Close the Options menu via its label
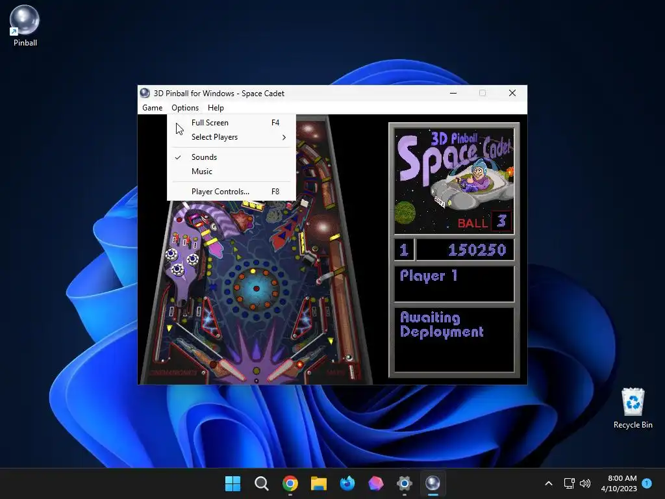 185,108
